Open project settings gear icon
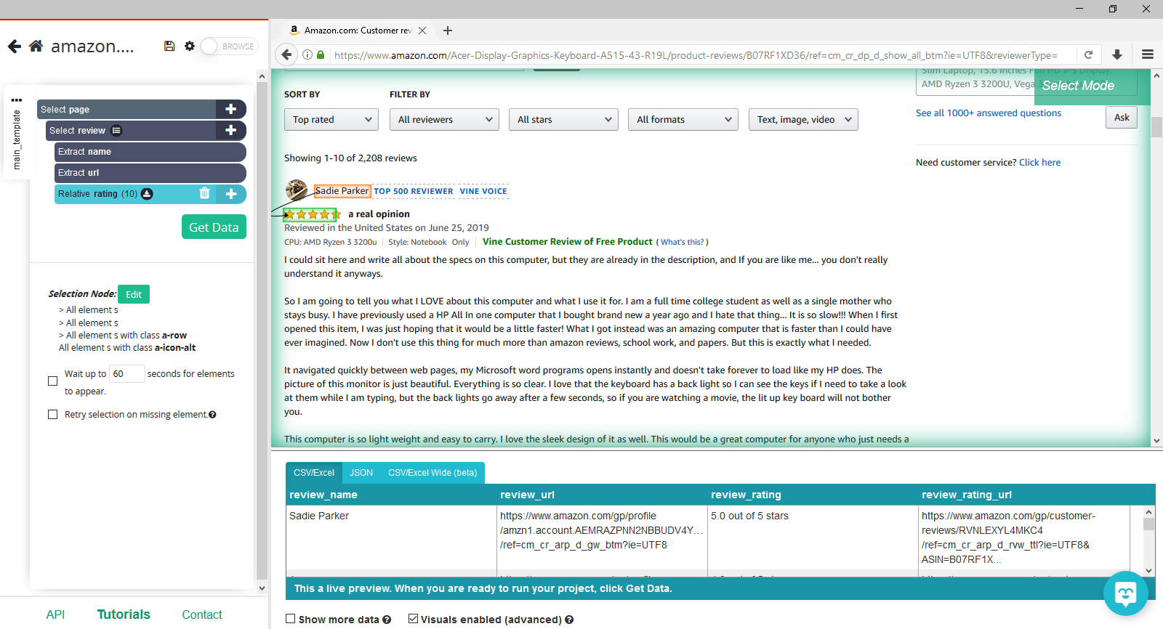The height and width of the screenshot is (629, 1163). pos(190,46)
